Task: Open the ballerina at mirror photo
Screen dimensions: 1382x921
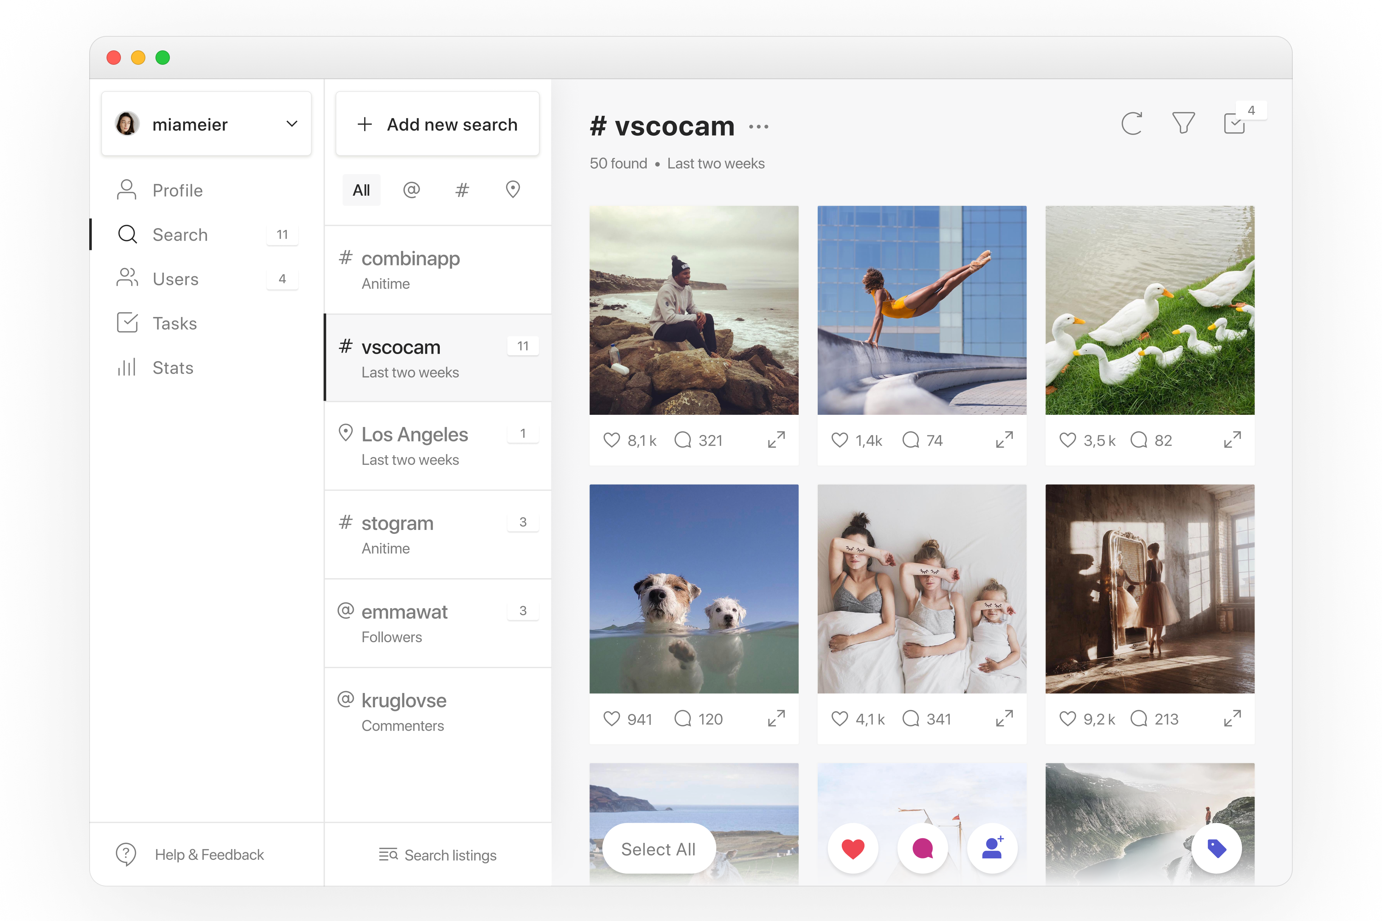Action: (1150, 589)
